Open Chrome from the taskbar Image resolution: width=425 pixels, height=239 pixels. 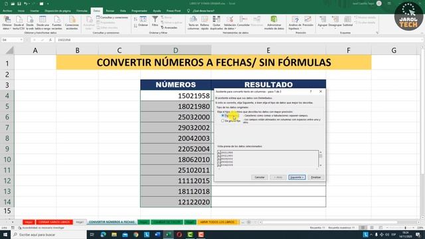(x=135, y=234)
